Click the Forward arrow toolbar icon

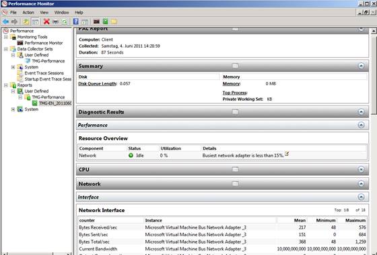click(x=14, y=21)
